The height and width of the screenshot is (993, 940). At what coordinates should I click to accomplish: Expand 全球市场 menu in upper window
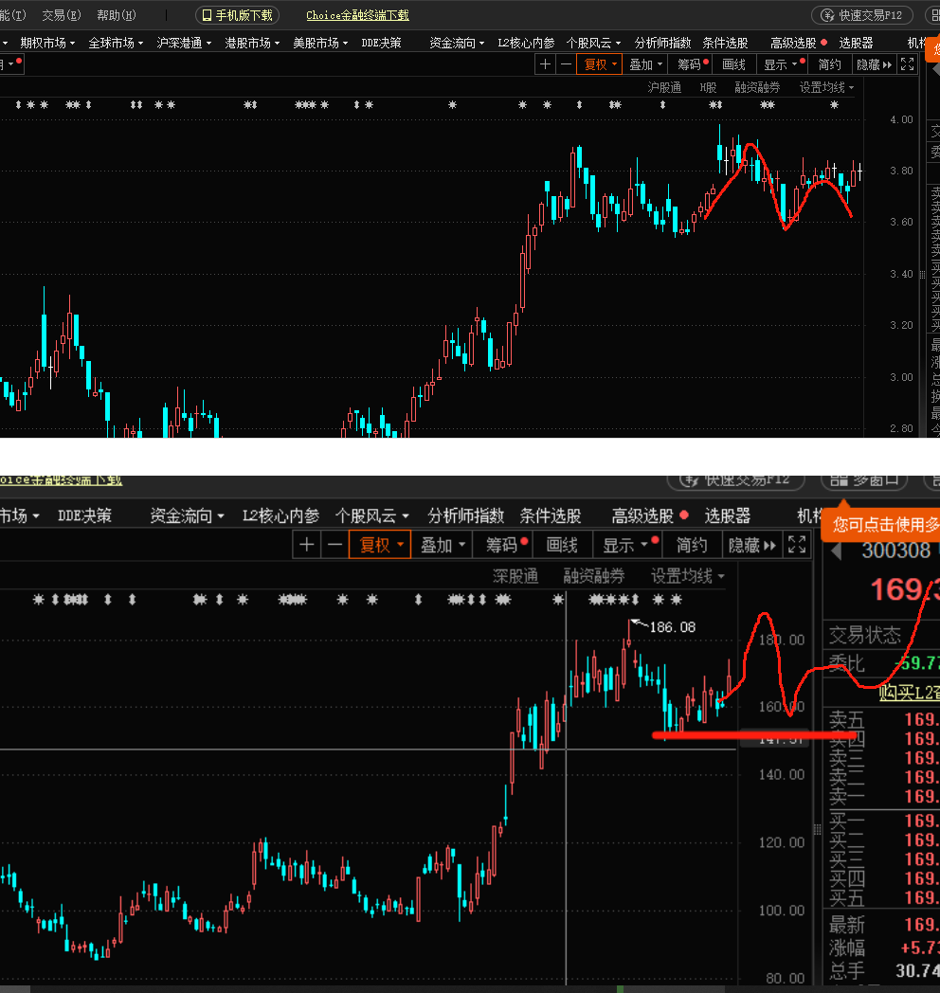click(x=116, y=43)
